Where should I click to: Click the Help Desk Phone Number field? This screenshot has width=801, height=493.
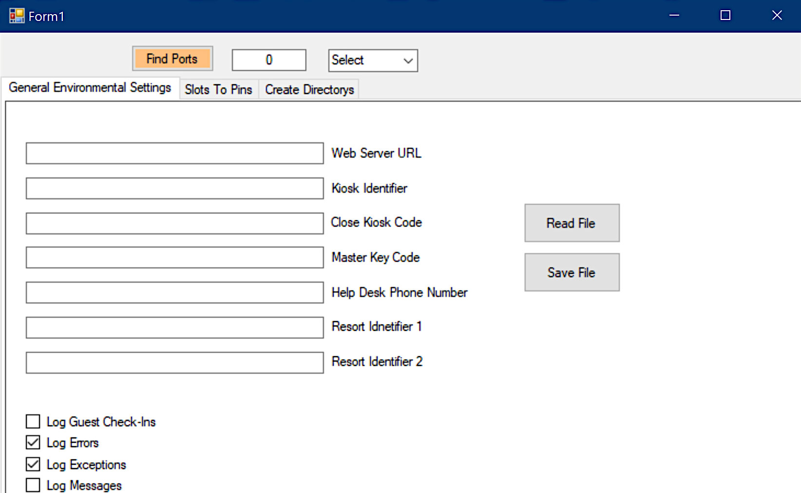[x=174, y=293]
